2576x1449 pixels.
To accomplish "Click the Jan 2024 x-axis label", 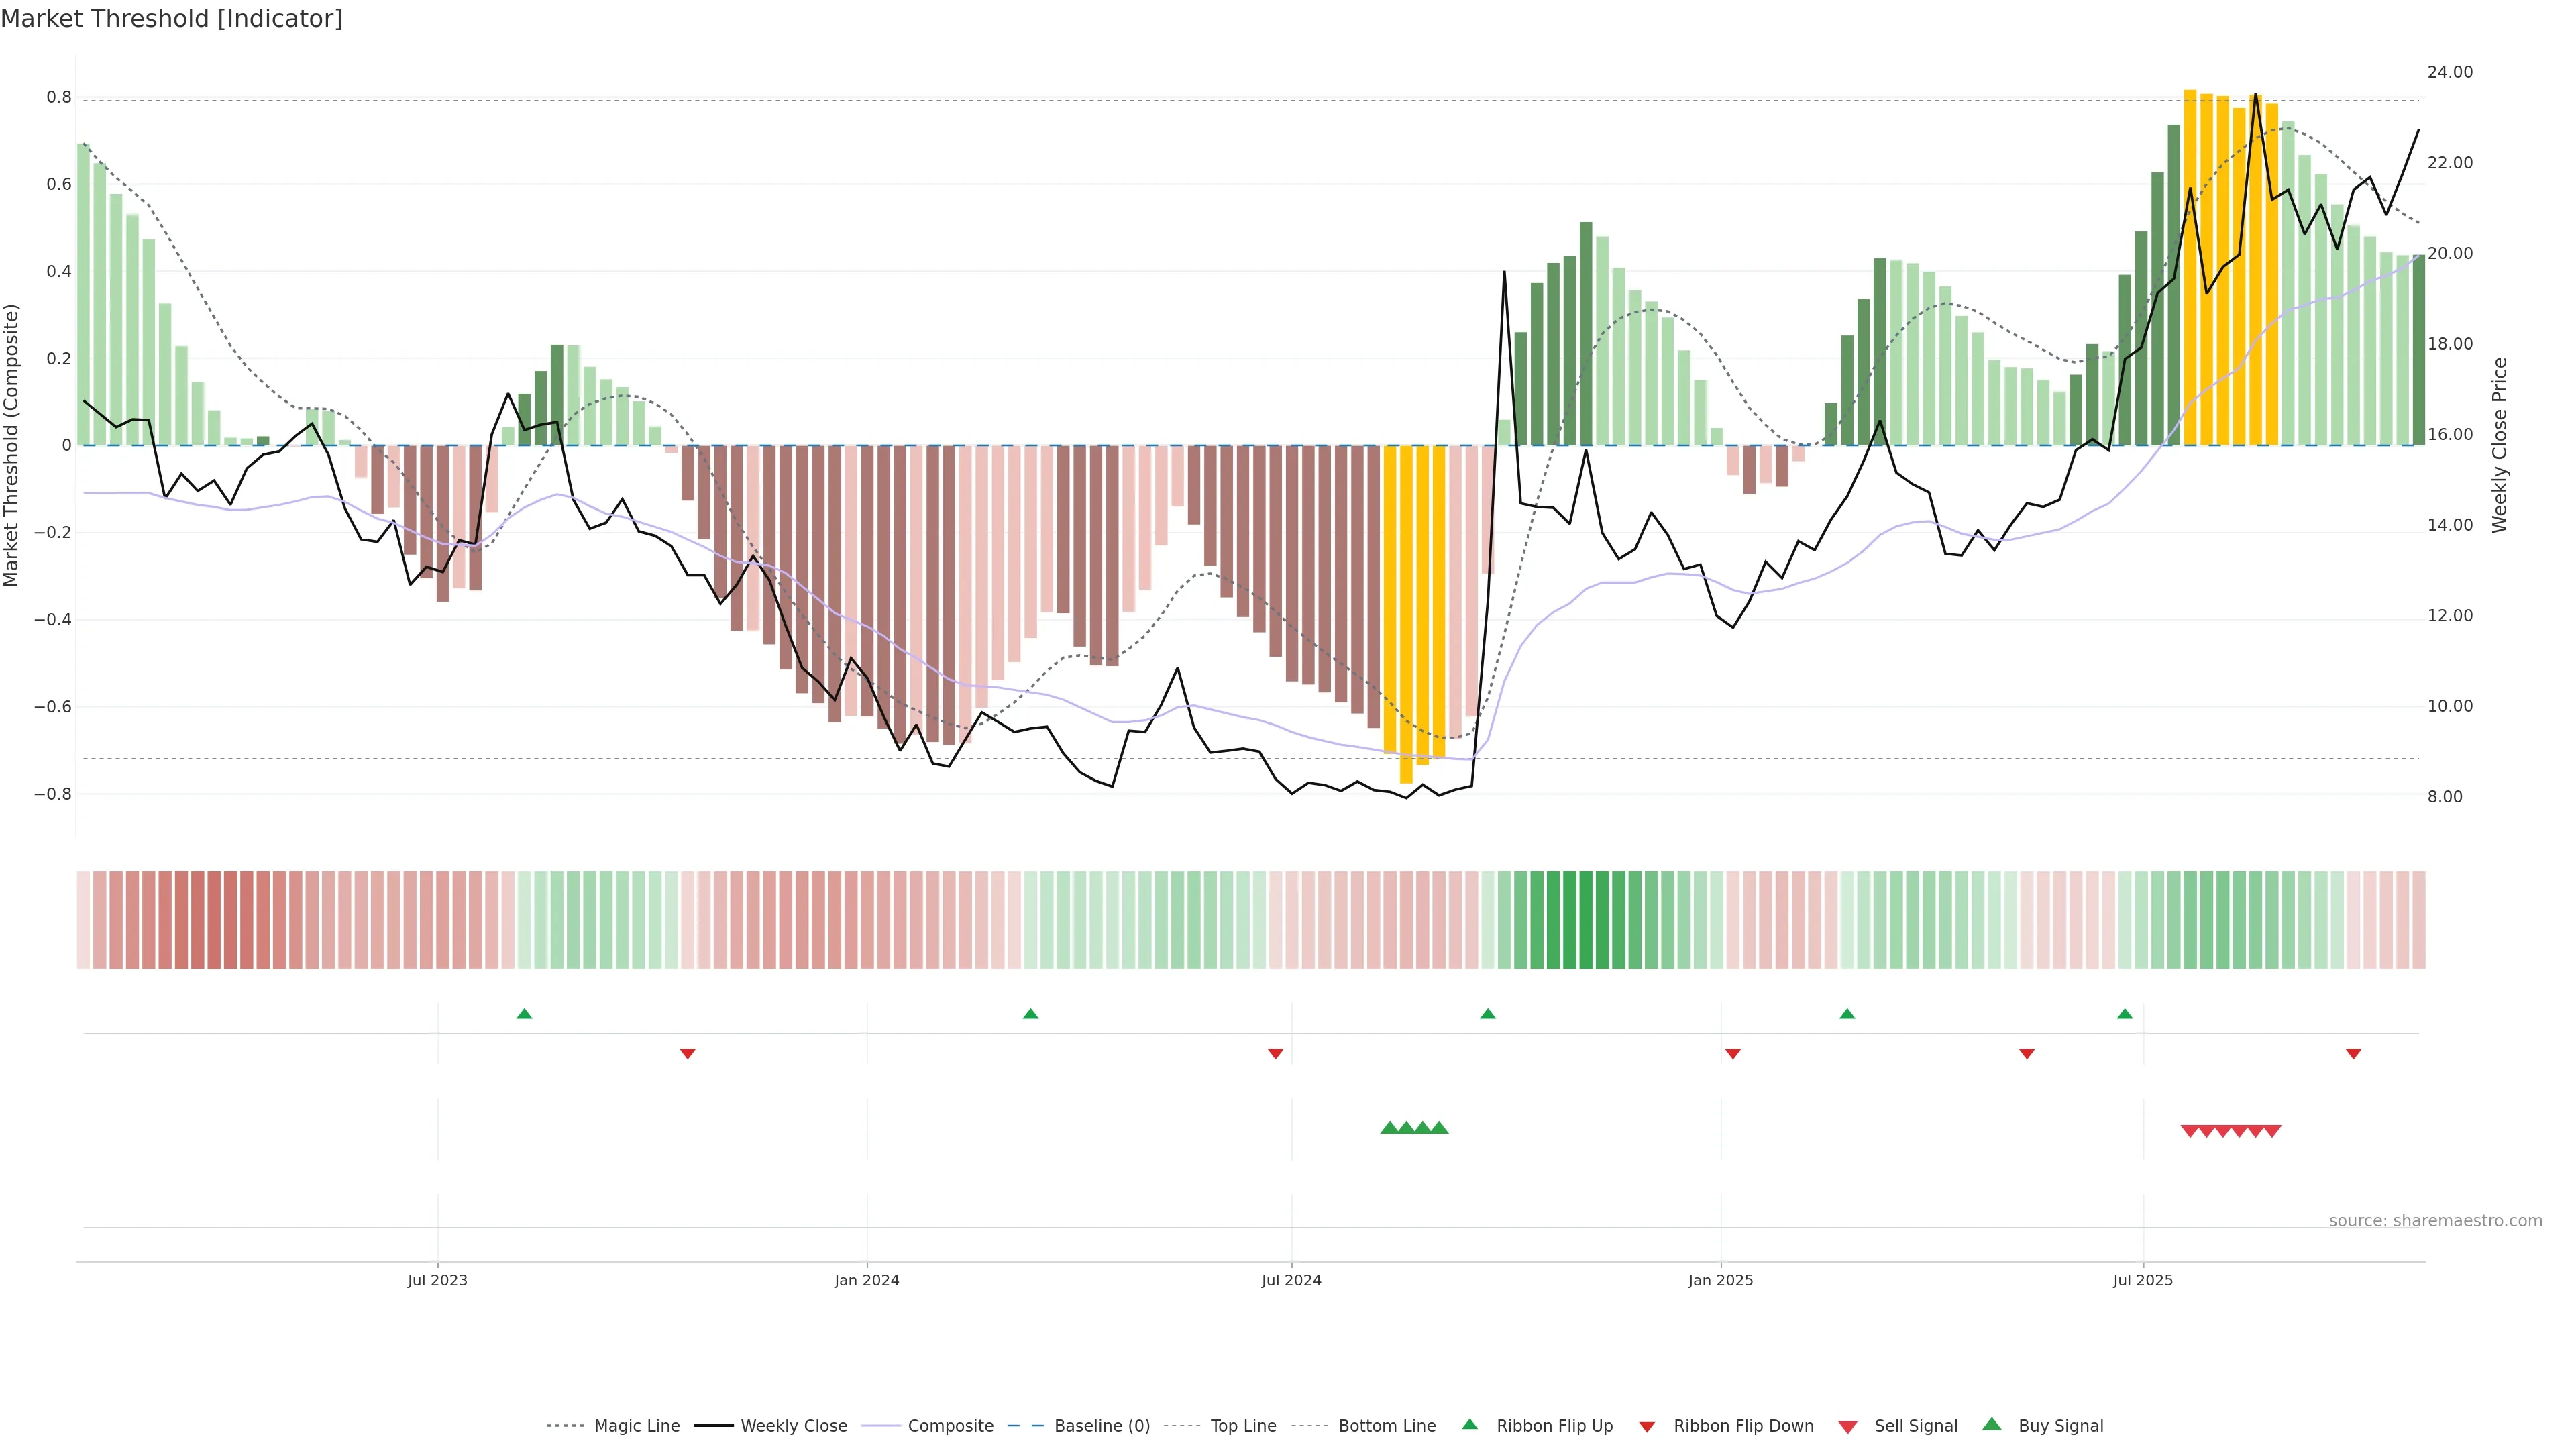I will pyautogui.click(x=866, y=1280).
